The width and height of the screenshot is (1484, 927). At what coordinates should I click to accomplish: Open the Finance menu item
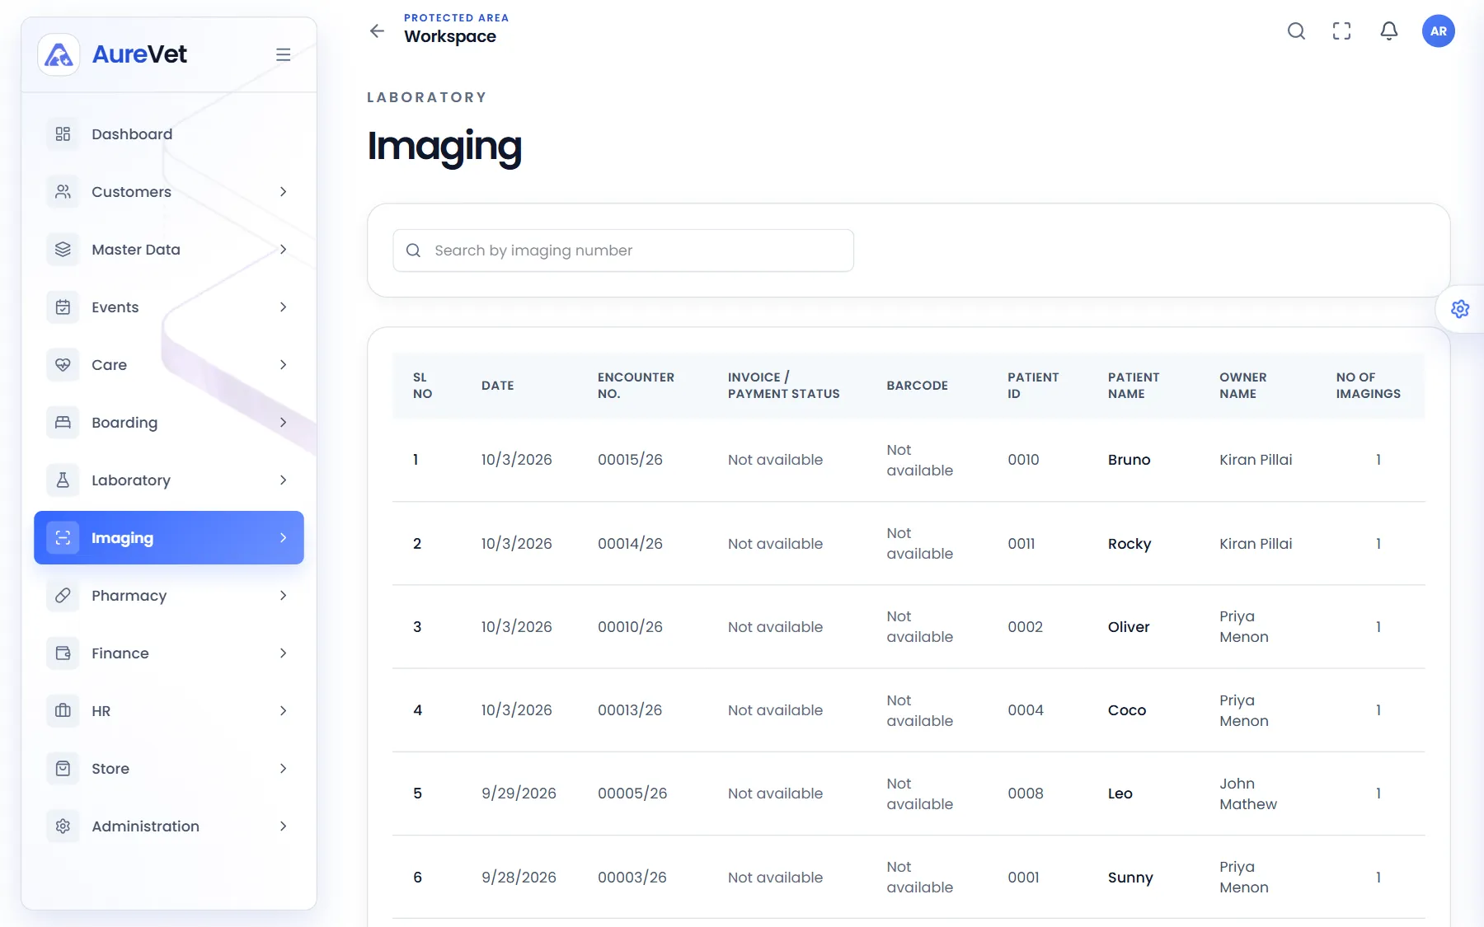pyautogui.click(x=169, y=653)
